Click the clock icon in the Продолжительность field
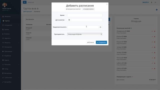 click(x=100, y=27)
